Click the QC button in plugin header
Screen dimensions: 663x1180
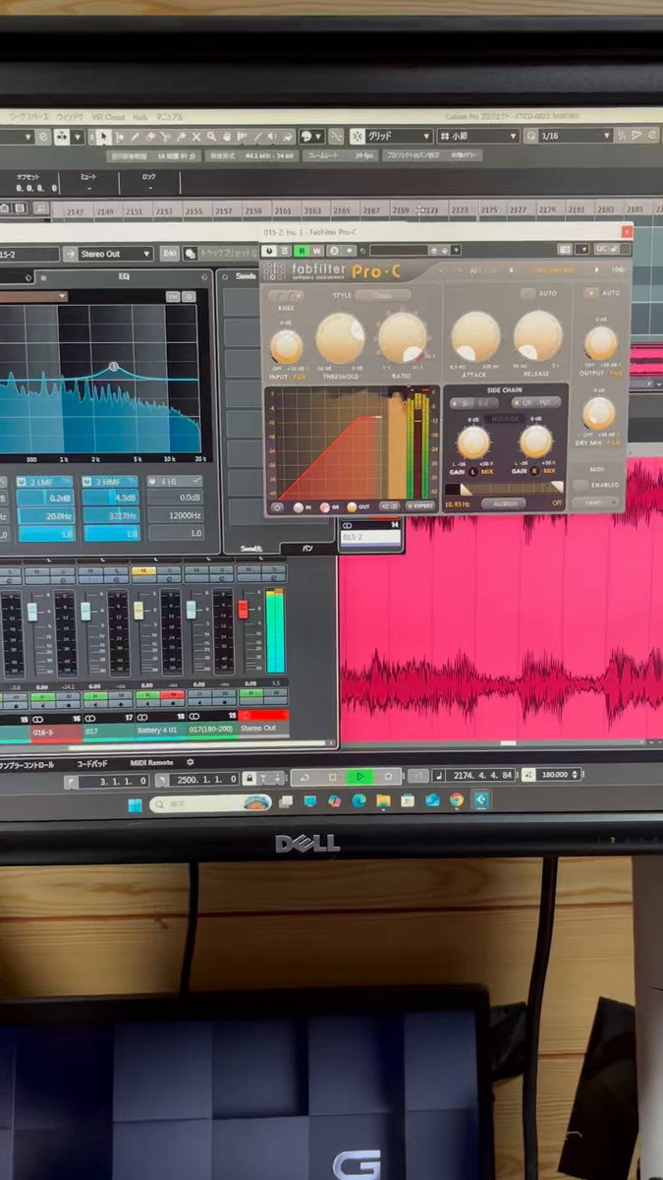click(601, 250)
